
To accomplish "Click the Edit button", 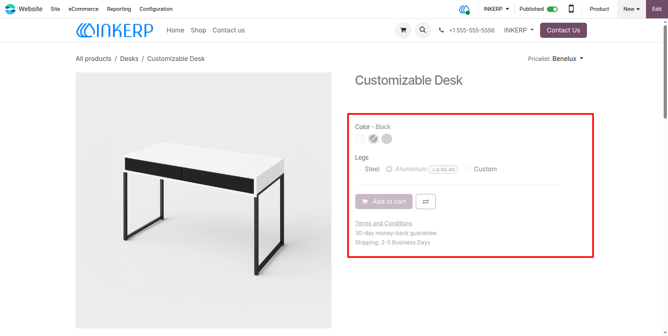I will click(657, 9).
